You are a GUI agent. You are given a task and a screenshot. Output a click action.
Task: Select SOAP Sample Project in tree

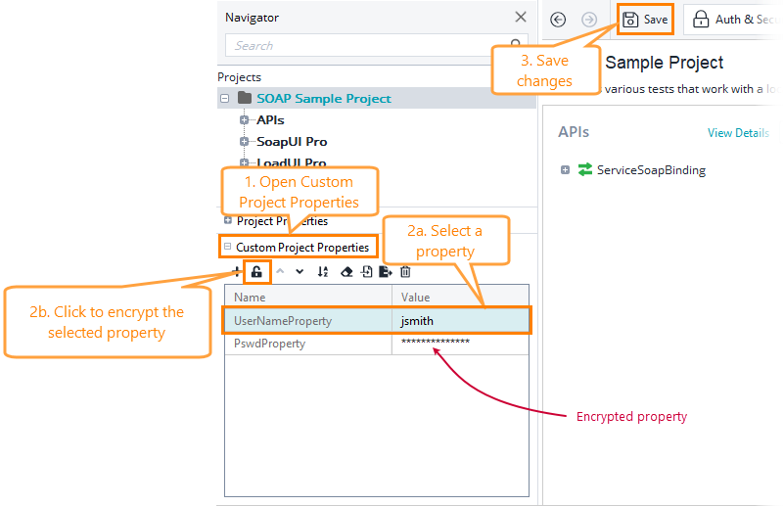pos(324,99)
